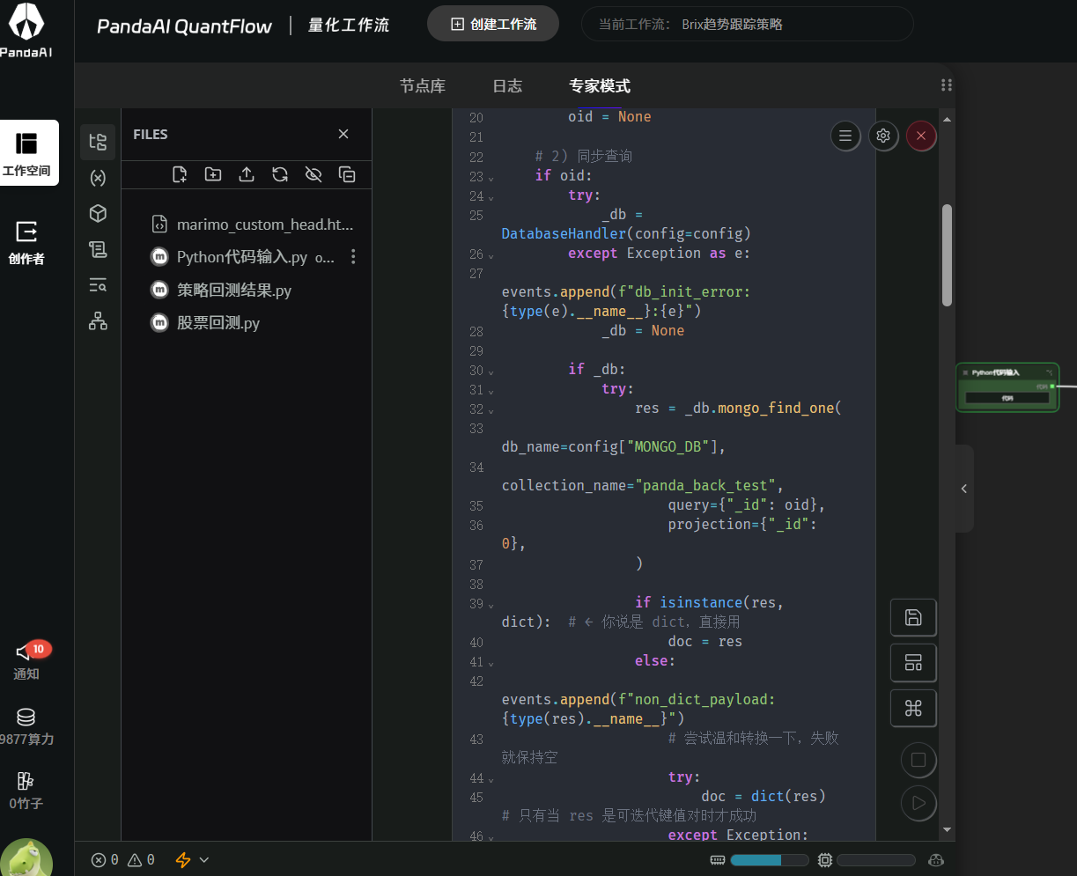1077x876 pixels.
Task: Open the user avatar at bottom-left
Action: pyautogui.click(x=26, y=858)
